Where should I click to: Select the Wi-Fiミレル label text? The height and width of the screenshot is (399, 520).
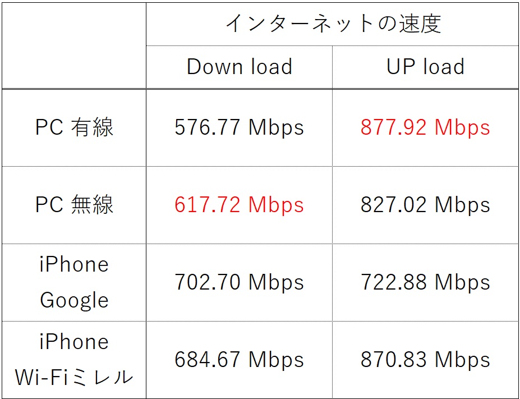click(74, 378)
